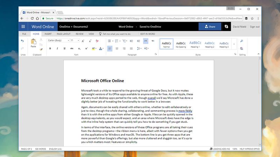Increase the paragraph indent

point(138,41)
